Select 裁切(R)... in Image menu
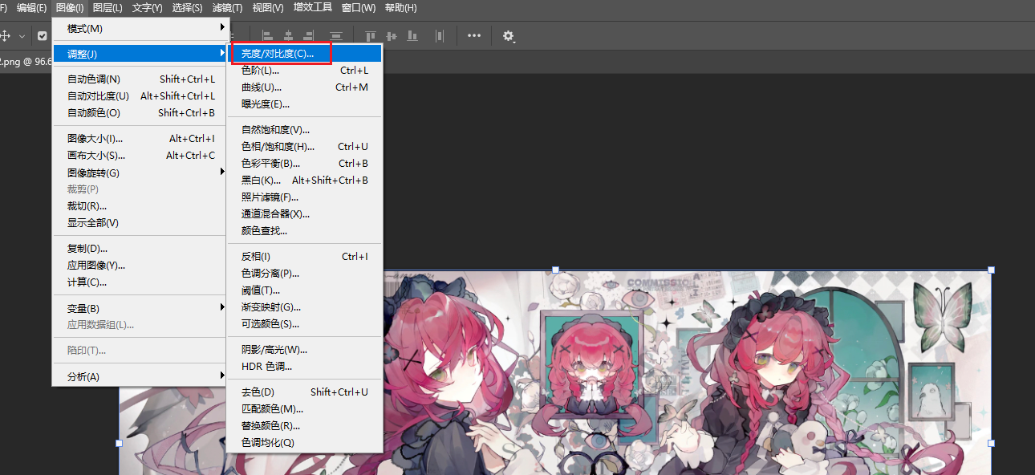 tap(140, 206)
